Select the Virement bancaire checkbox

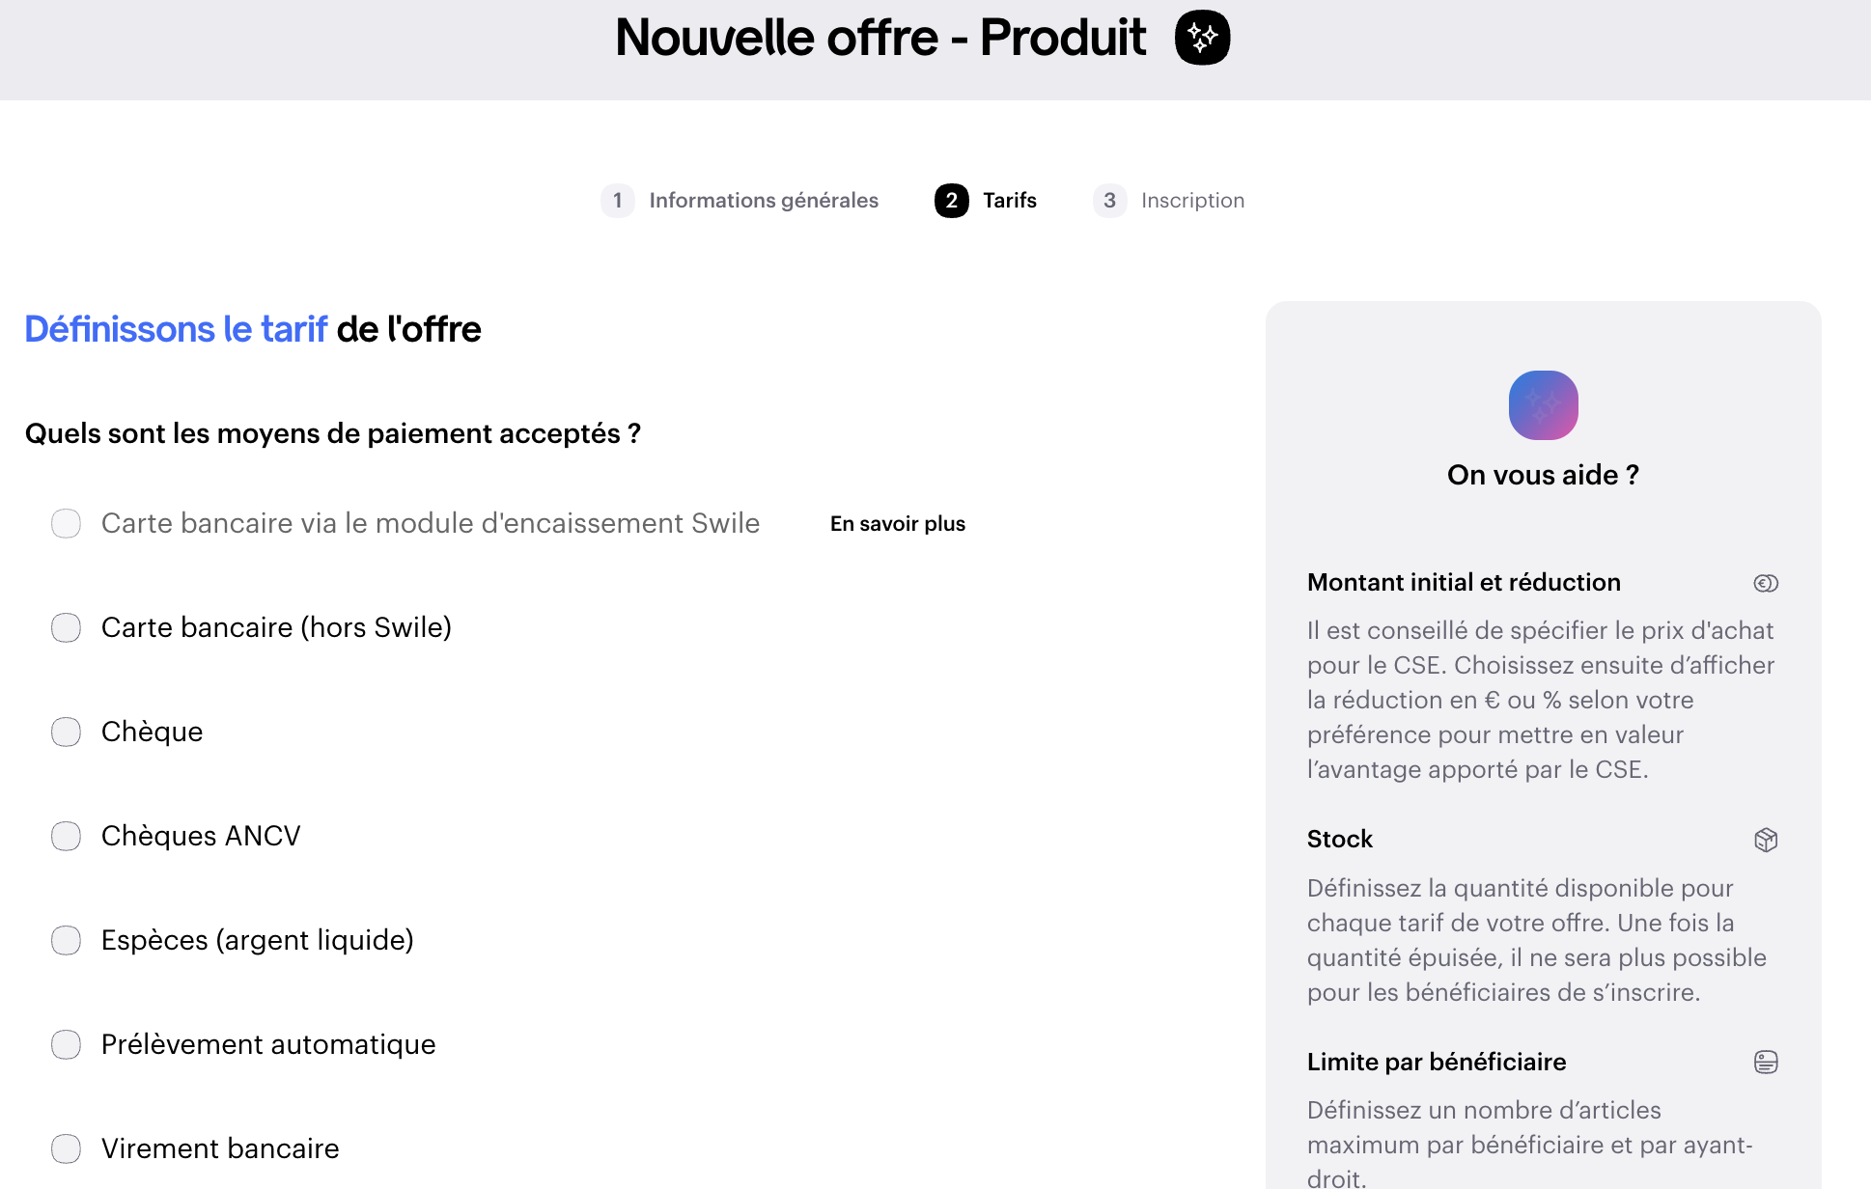67,1149
